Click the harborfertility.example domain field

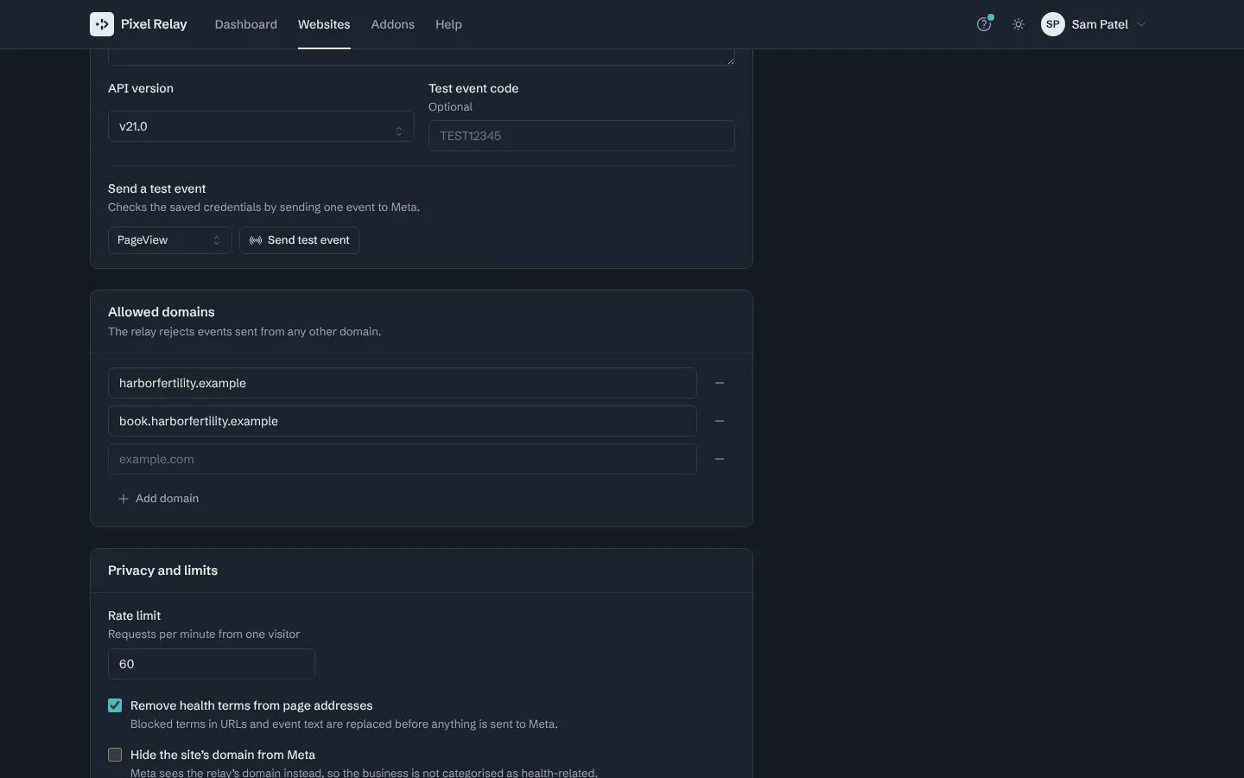(403, 383)
